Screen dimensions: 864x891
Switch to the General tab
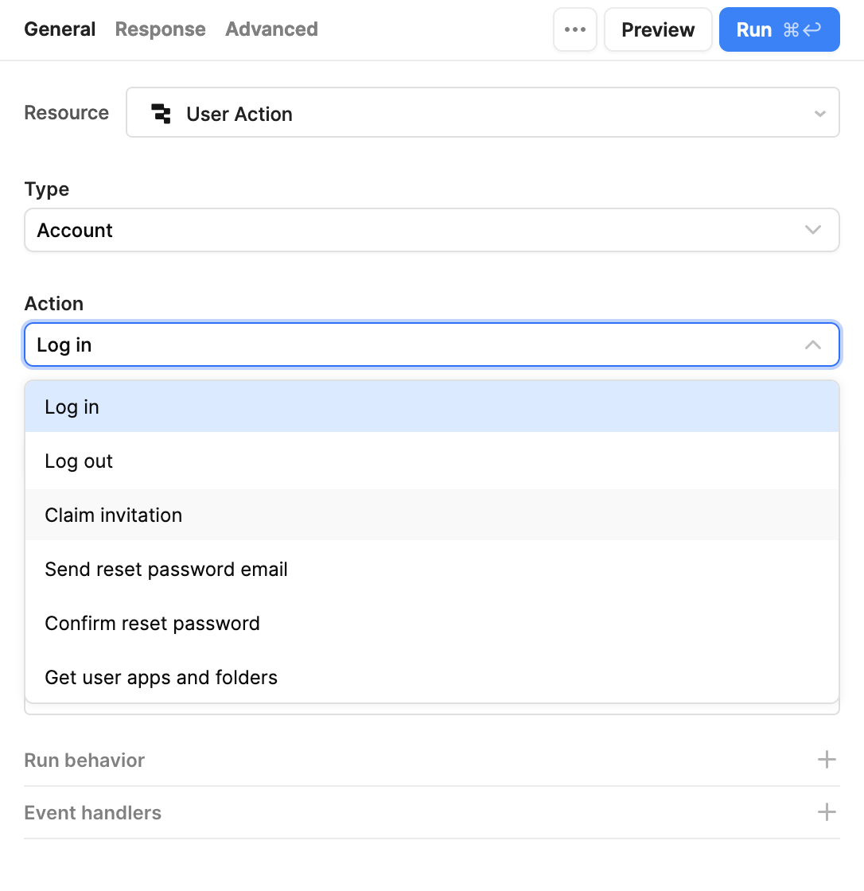(60, 29)
